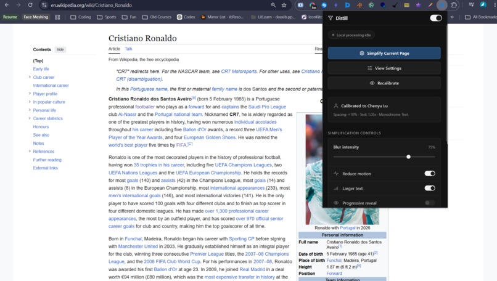
Task: Expand Career statistics contents section
Action: click(x=30, y=118)
